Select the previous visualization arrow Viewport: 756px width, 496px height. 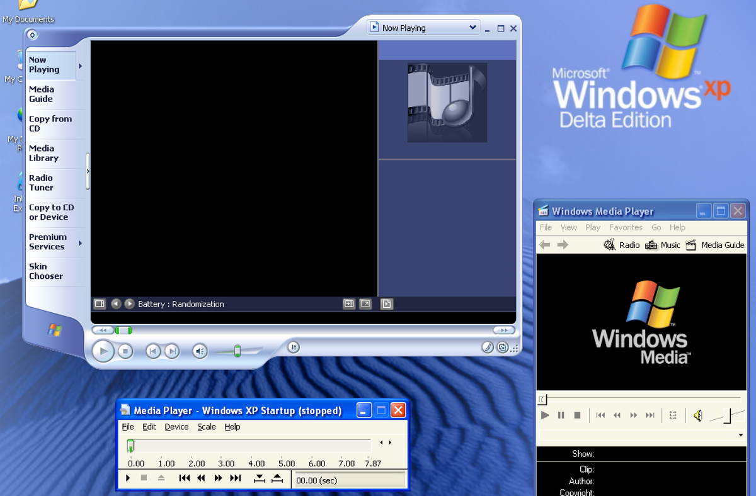point(116,303)
